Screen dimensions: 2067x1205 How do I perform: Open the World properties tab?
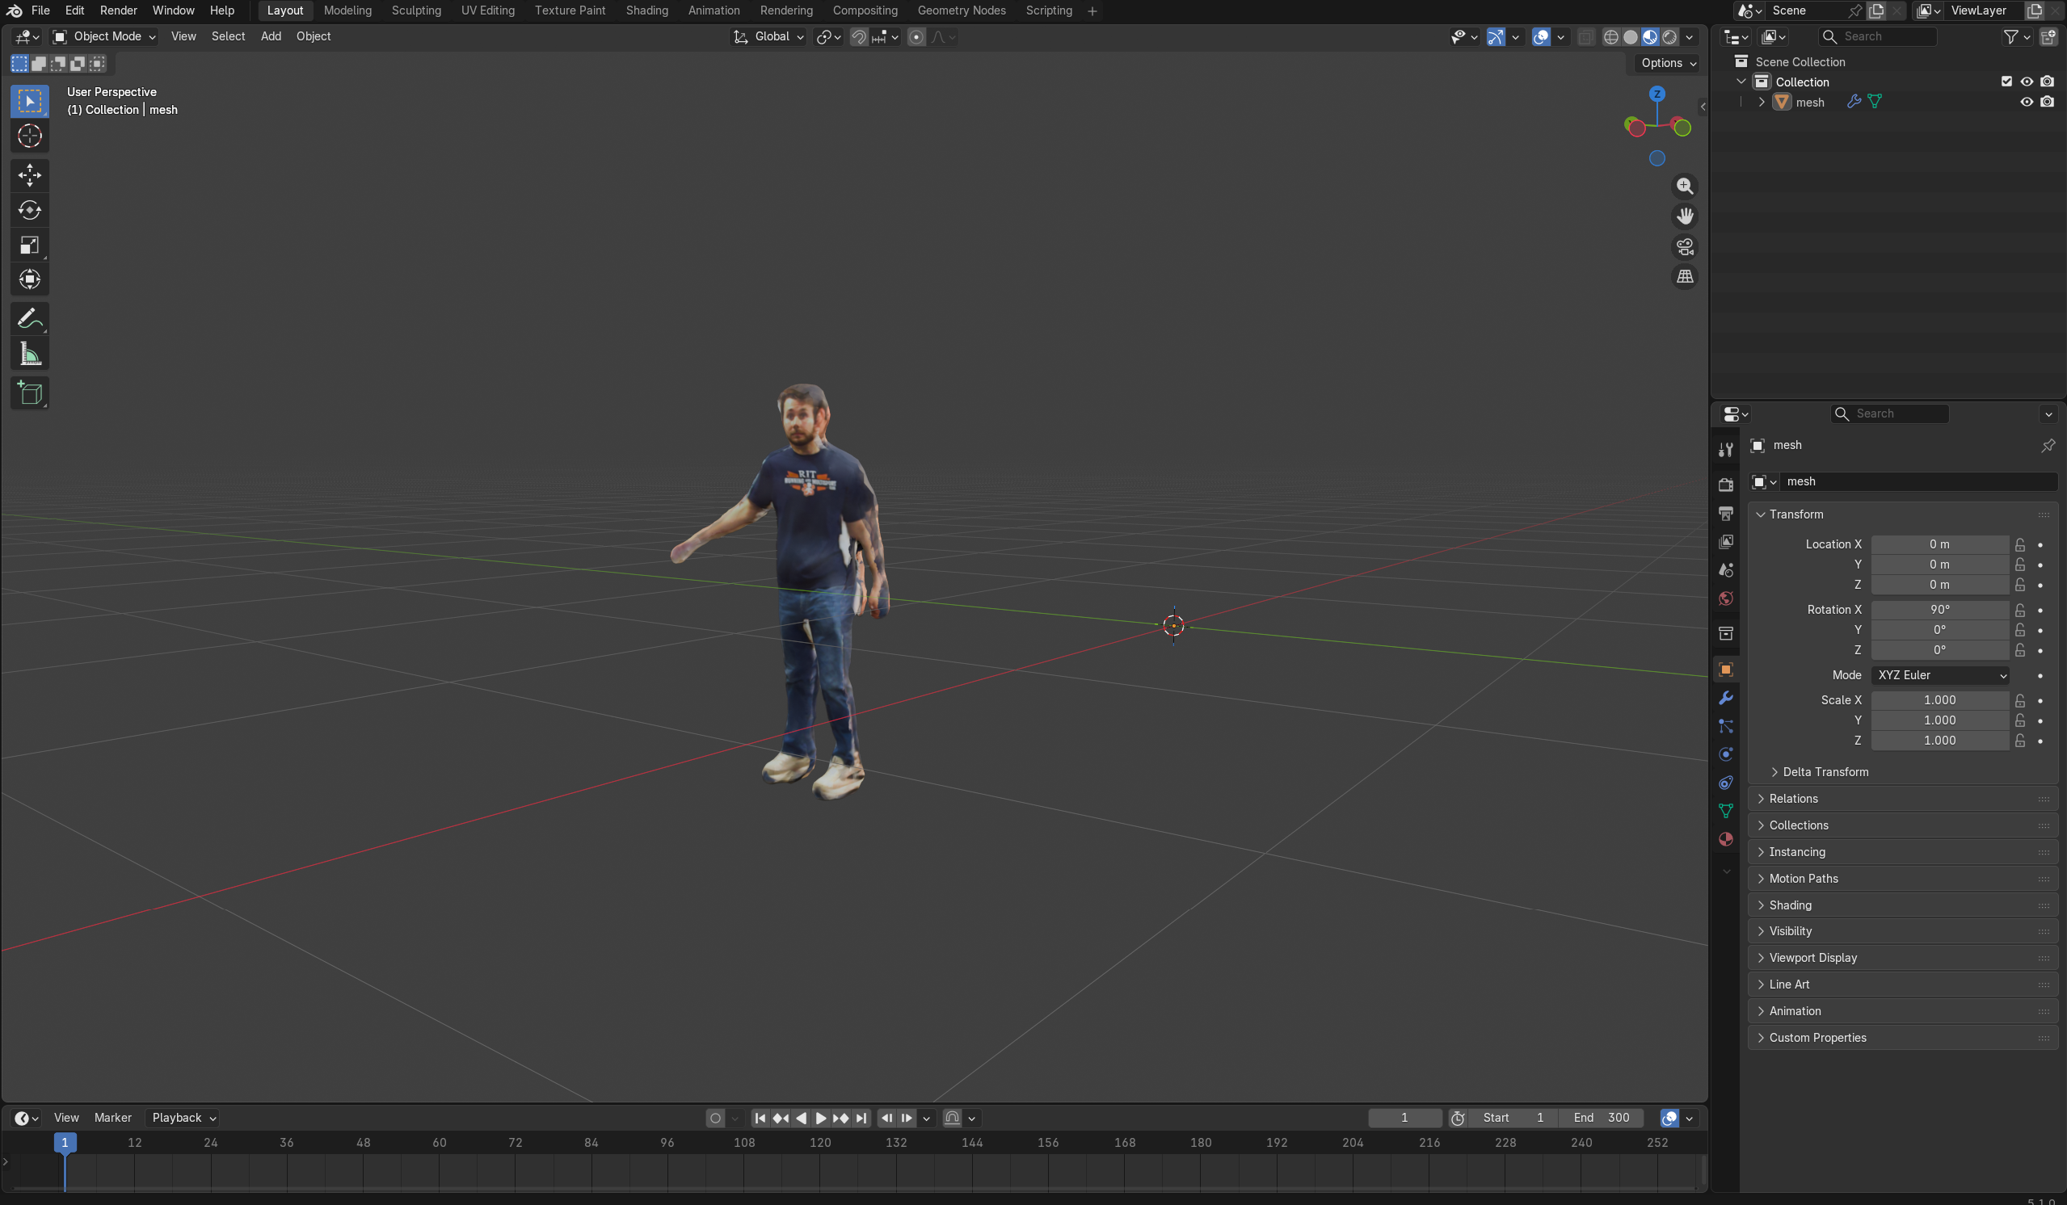1725,598
